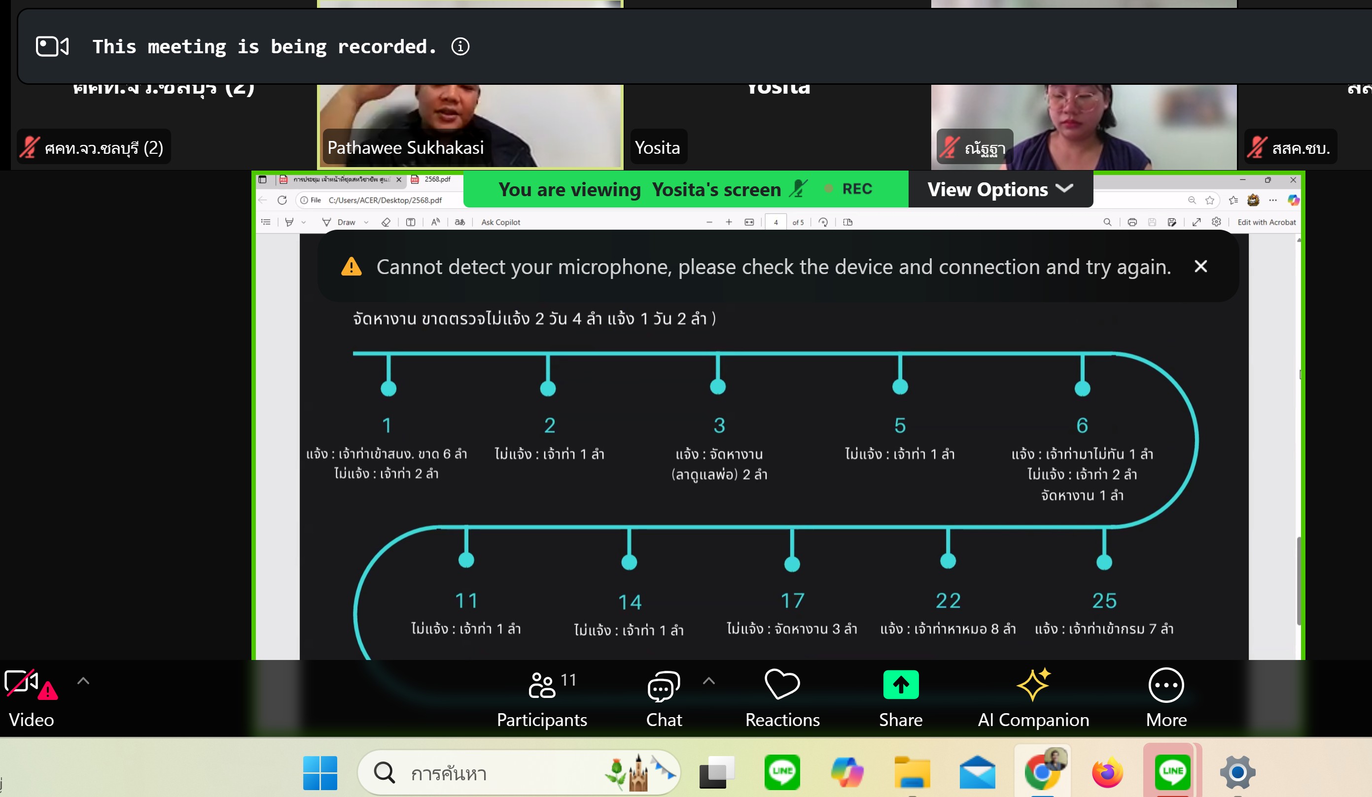This screenshot has width=1372, height=797.
Task: Expand the Draw tool options arrow
Action: (366, 222)
